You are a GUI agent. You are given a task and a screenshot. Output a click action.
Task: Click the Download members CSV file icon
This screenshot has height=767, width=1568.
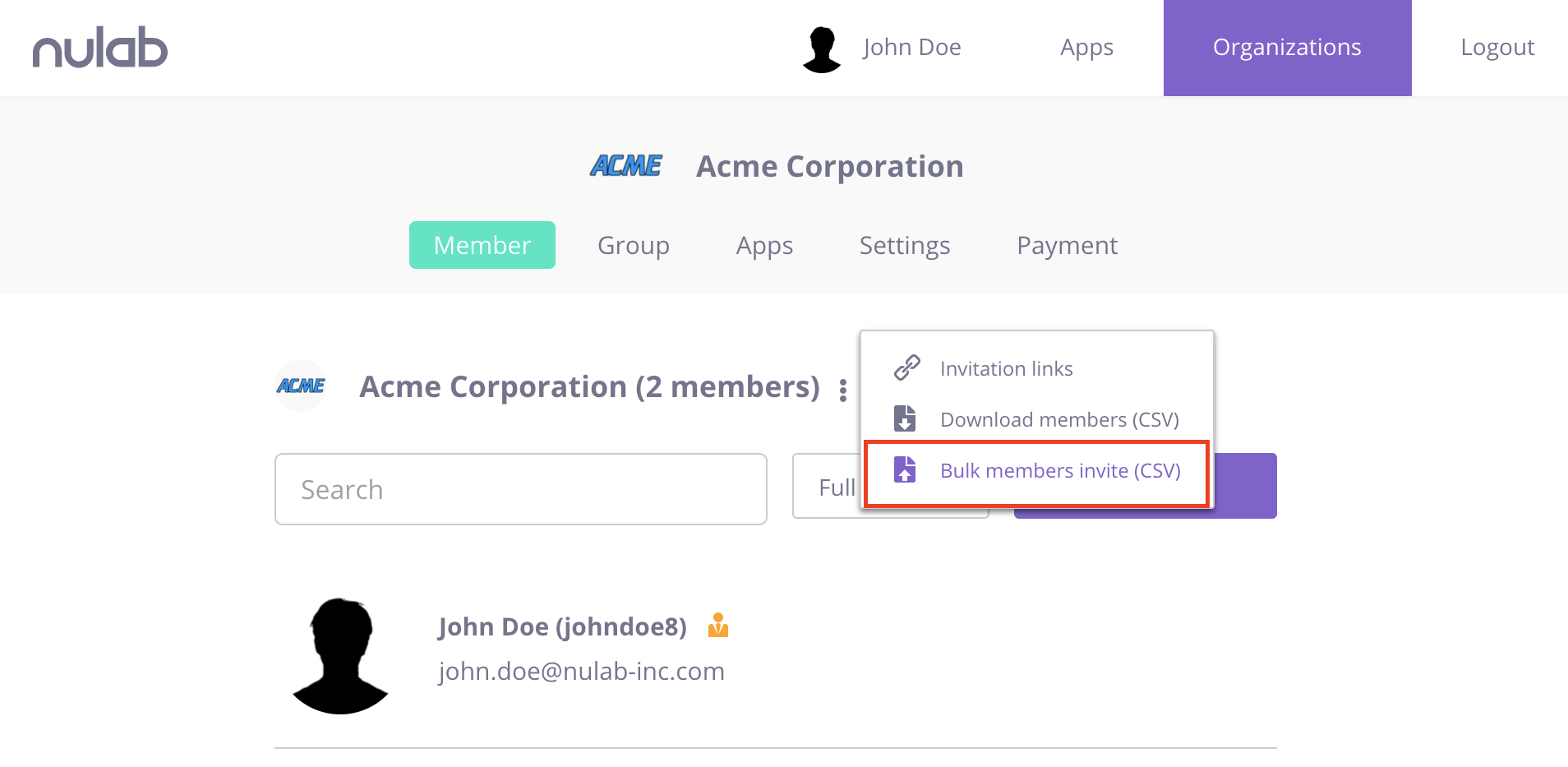click(x=906, y=418)
